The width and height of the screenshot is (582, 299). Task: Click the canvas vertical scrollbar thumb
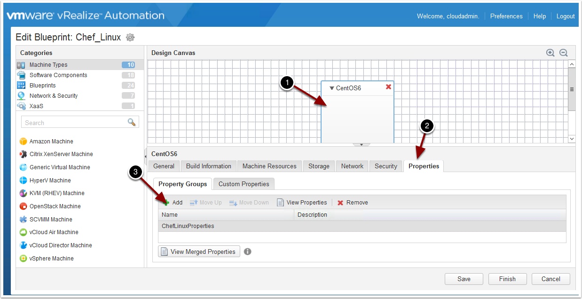coord(572,89)
